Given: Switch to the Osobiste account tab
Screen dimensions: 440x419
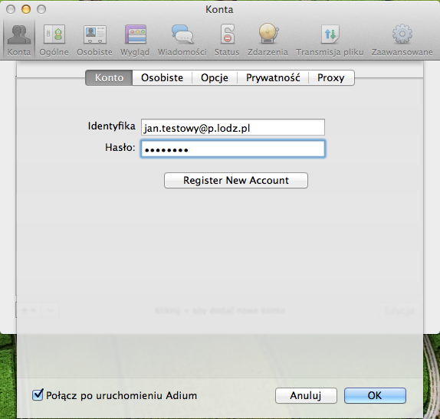Looking at the screenshot, I should coord(163,77).
